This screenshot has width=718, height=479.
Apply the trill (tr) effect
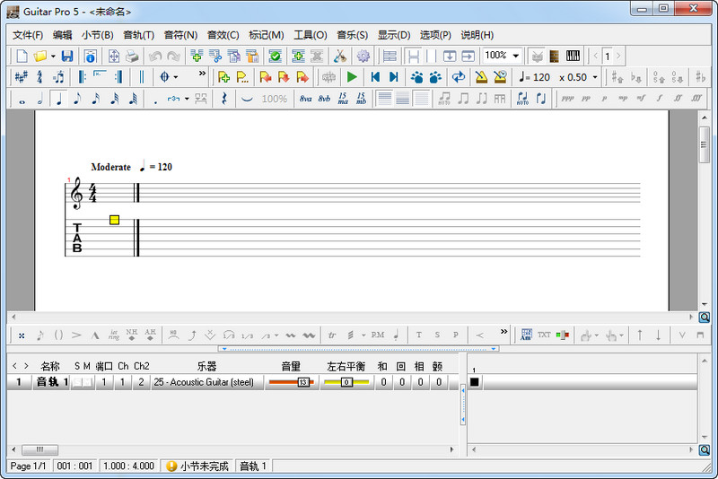tap(332, 335)
